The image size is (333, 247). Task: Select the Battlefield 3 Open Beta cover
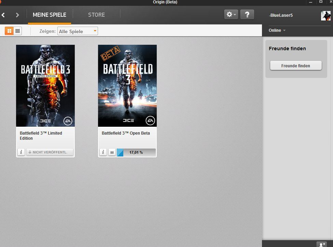point(127,86)
